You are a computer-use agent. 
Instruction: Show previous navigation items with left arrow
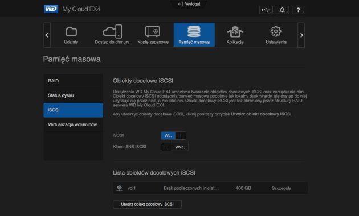pos(47,35)
